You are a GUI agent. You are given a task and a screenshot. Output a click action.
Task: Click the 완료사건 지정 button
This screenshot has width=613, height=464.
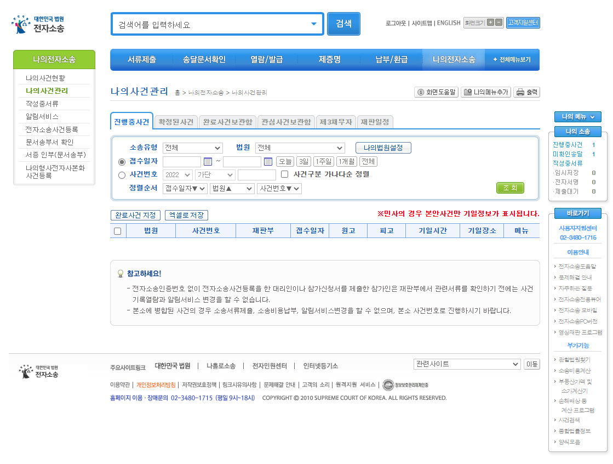click(x=135, y=216)
